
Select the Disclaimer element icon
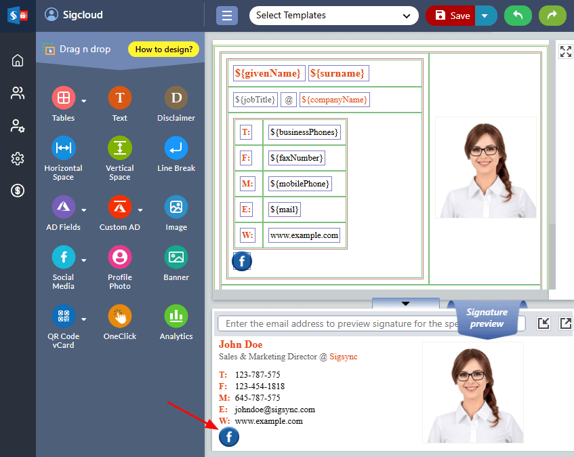coord(176,98)
